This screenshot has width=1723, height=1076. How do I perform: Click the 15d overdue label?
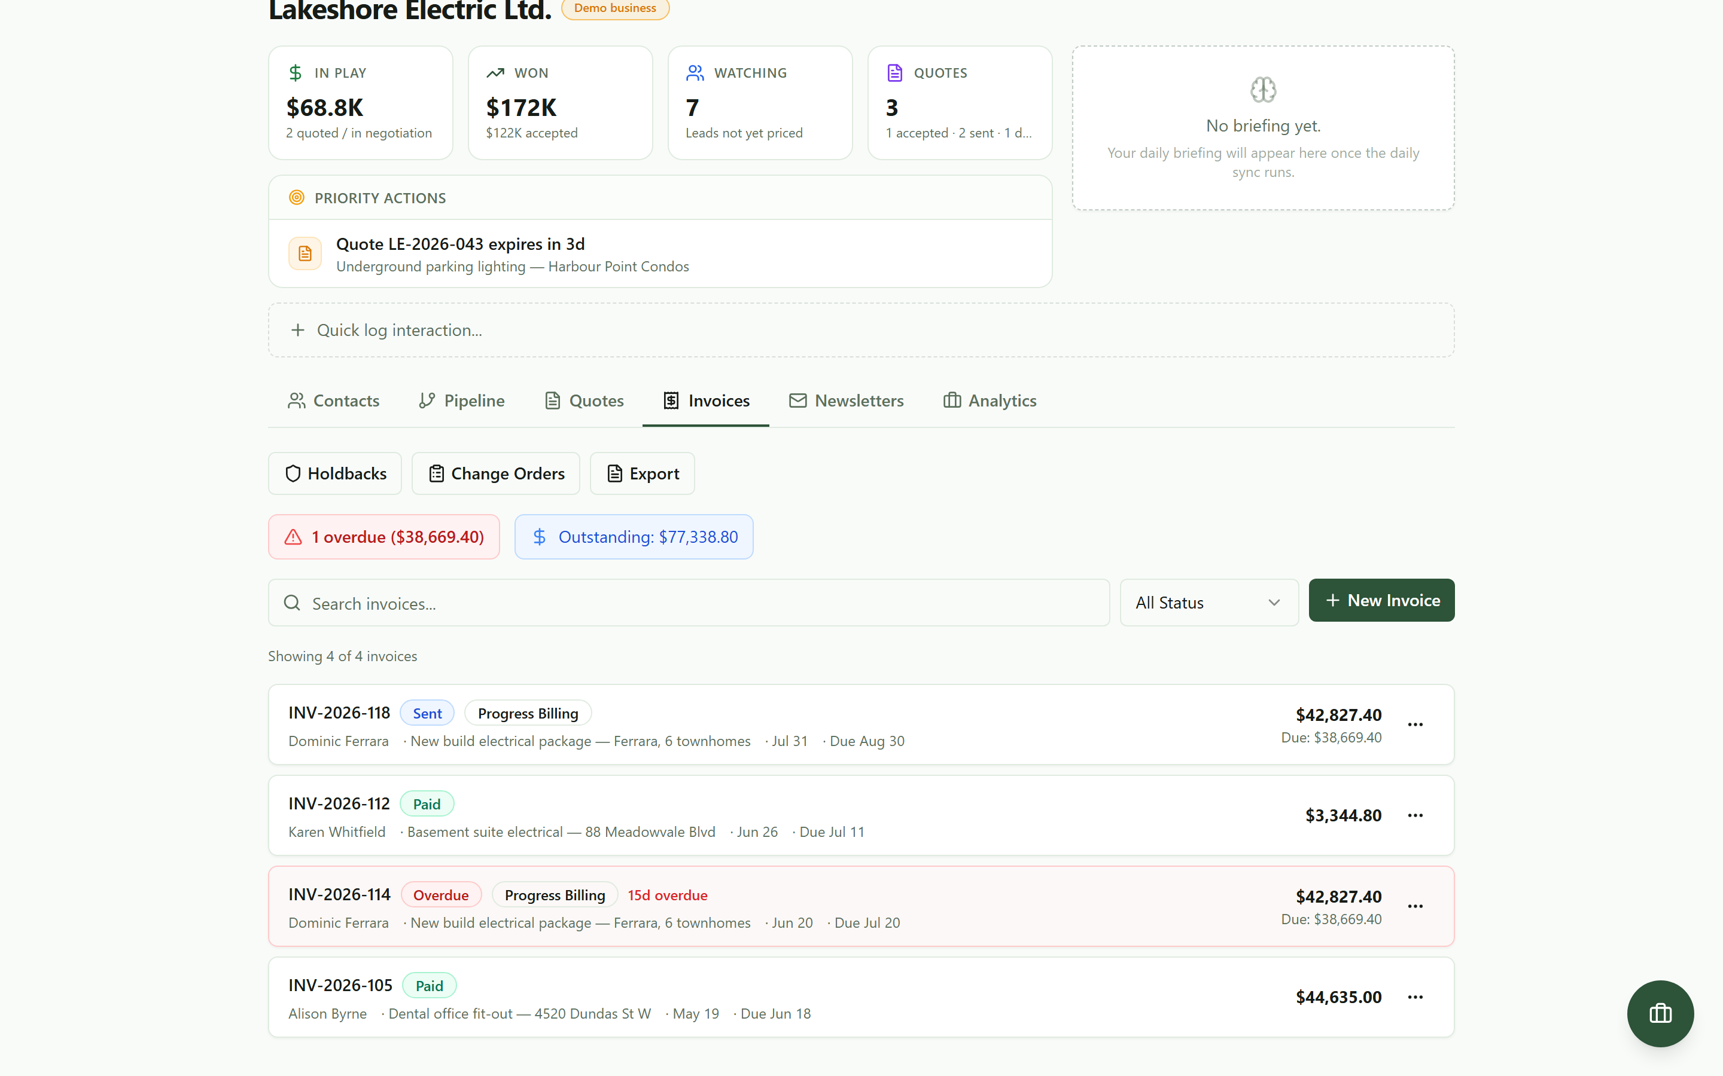click(667, 895)
